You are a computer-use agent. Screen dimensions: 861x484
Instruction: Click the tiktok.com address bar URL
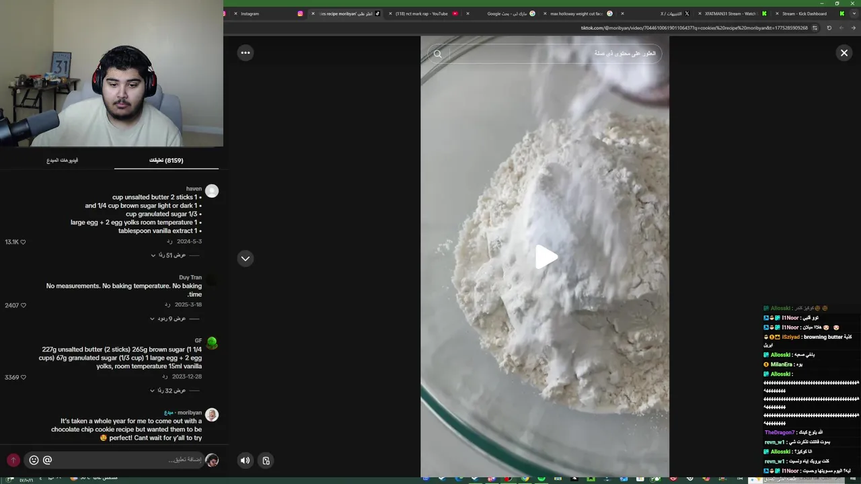coord(694,28)
